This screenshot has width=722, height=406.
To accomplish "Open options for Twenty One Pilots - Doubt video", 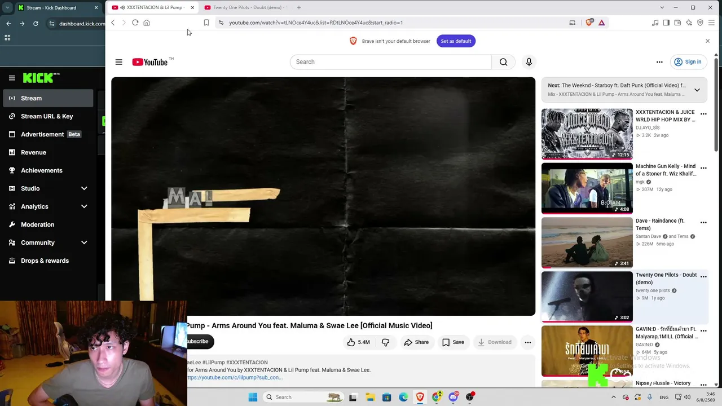I will (x=703, y=276).
